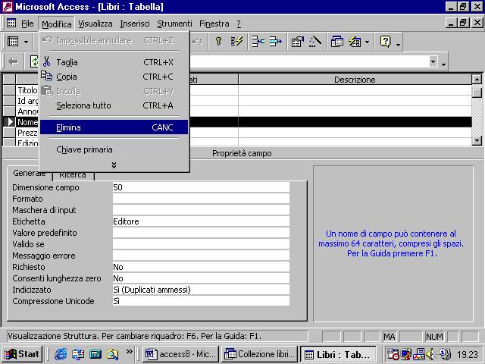
Task: Expand the Modifica menu with double chevron
Action: coord(114,165)
